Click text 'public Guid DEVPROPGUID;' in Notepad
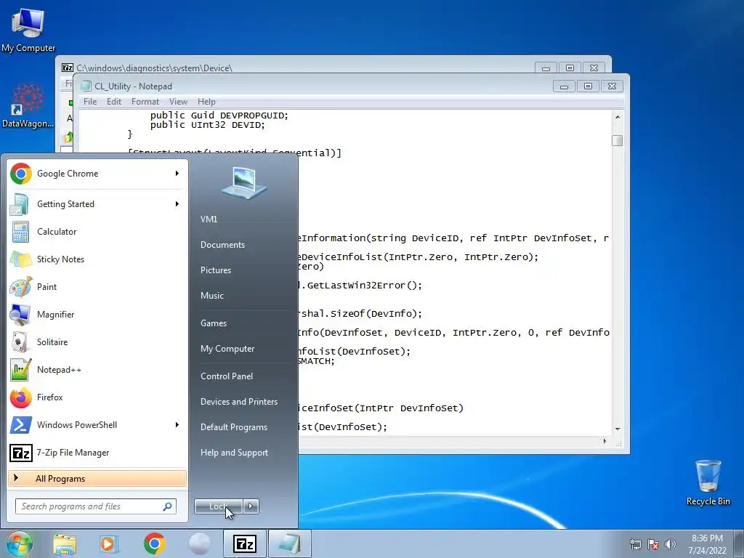 [219, 116]
